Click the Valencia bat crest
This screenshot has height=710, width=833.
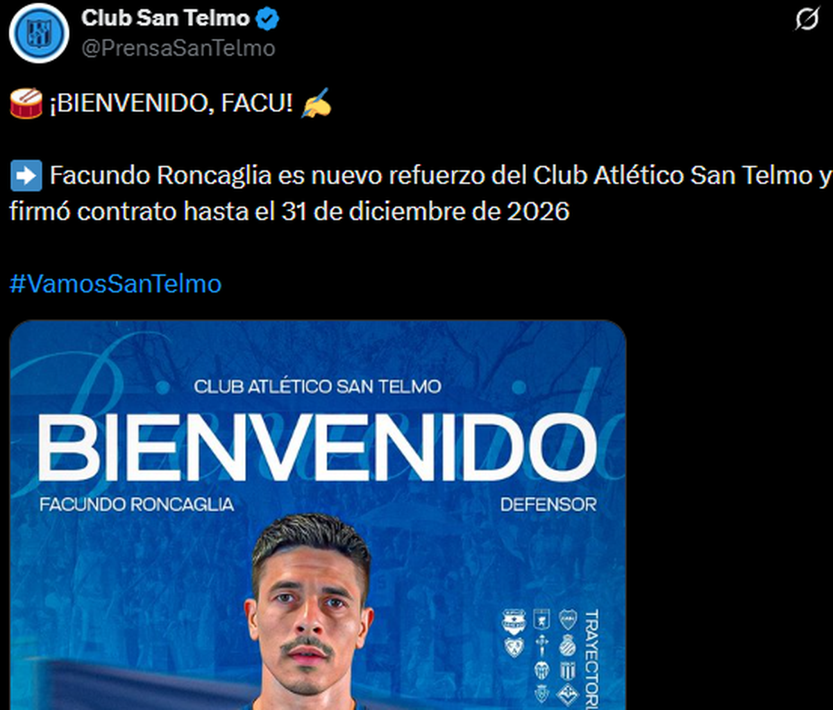point(542,670)
